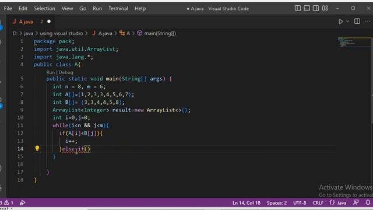
Task: Click the A.java breadcrumb file
Action: pos(105,34)
